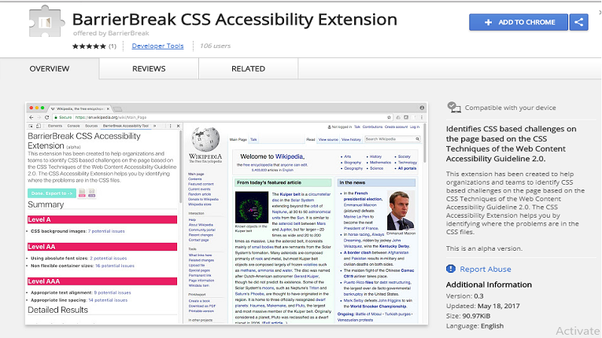Click the Updated May 18, 2017 entry
Screen dimensions: 602x338
(x=482, y=306)
